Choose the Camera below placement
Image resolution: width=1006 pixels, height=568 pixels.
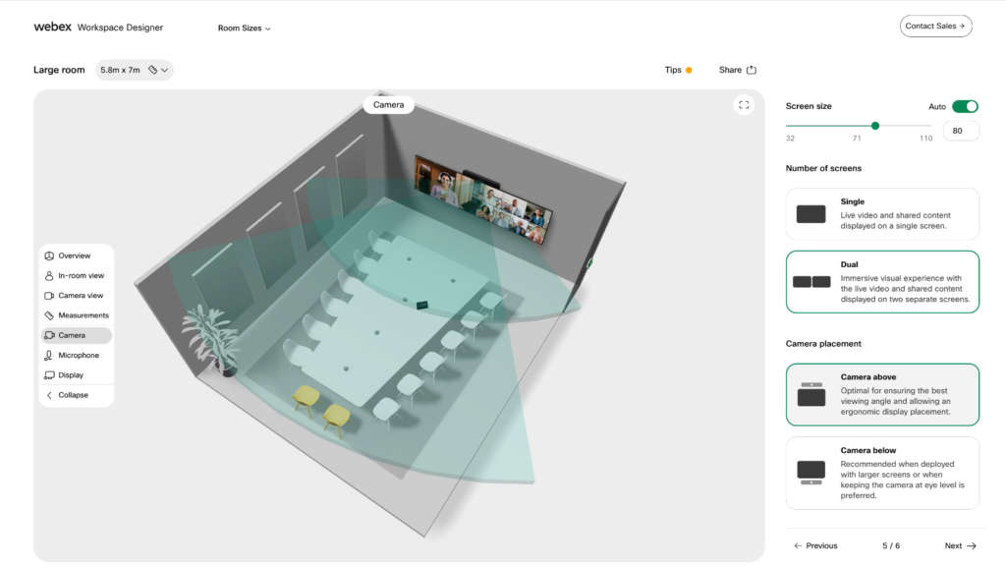(881, 473)
